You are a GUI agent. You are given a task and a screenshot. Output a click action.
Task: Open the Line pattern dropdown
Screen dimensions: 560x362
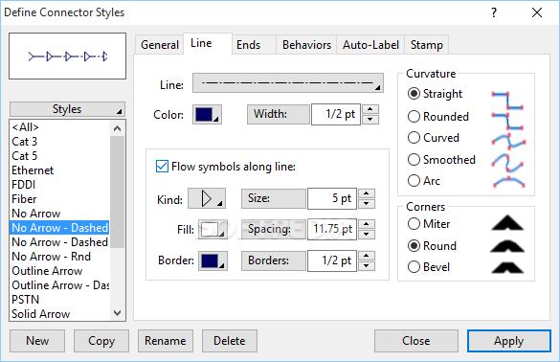click(288, 83)
